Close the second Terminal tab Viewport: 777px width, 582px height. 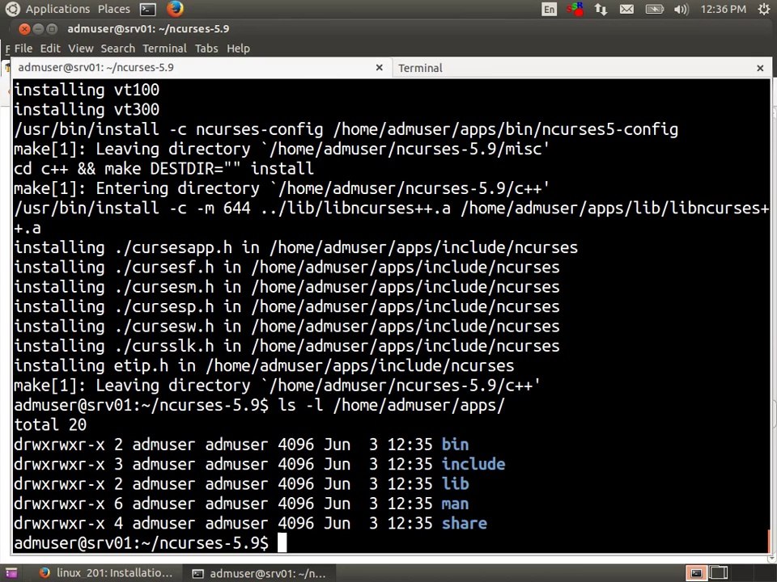(x=760, y=68)
